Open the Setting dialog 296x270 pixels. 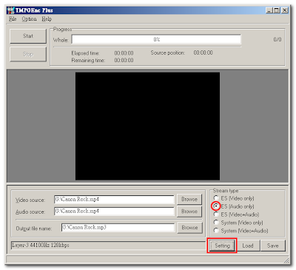coord(222,246)
